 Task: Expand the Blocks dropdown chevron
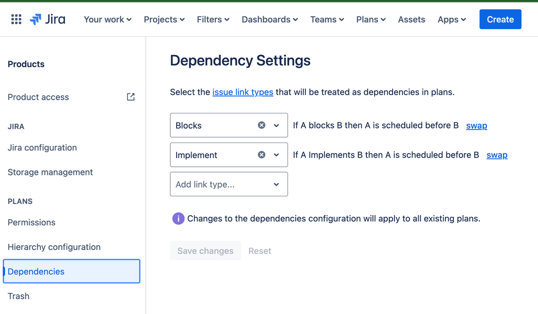pyautogui.click(x=276, y=125)
